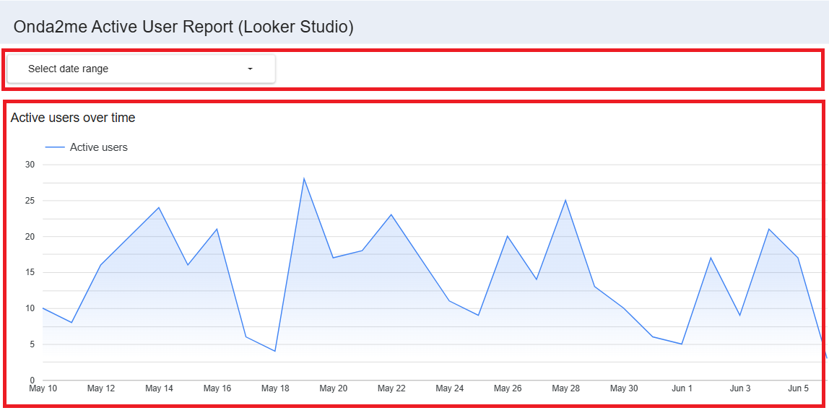The width and height of the screenshot is (829, 413).
Task: Open the Select date range dropdown
Action: click(x=141, y=69)
